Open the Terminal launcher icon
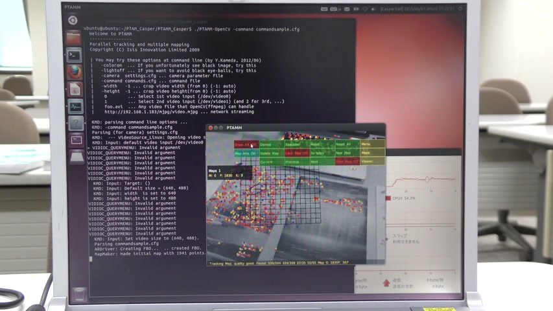Viewport: 553px width, 311px height. click(74, 55)
